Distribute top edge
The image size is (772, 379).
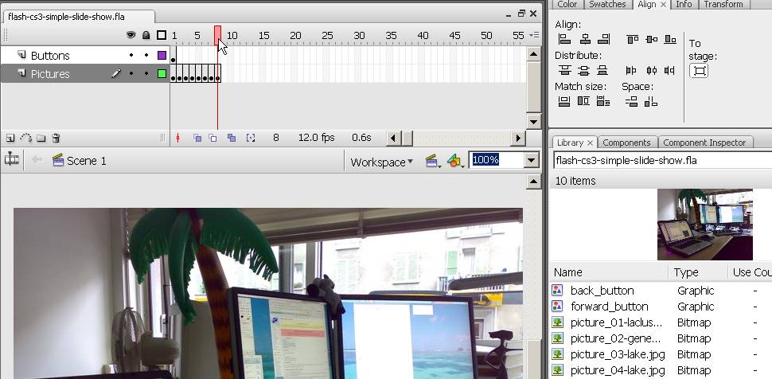pyautogui.click(x=564, y=71)
